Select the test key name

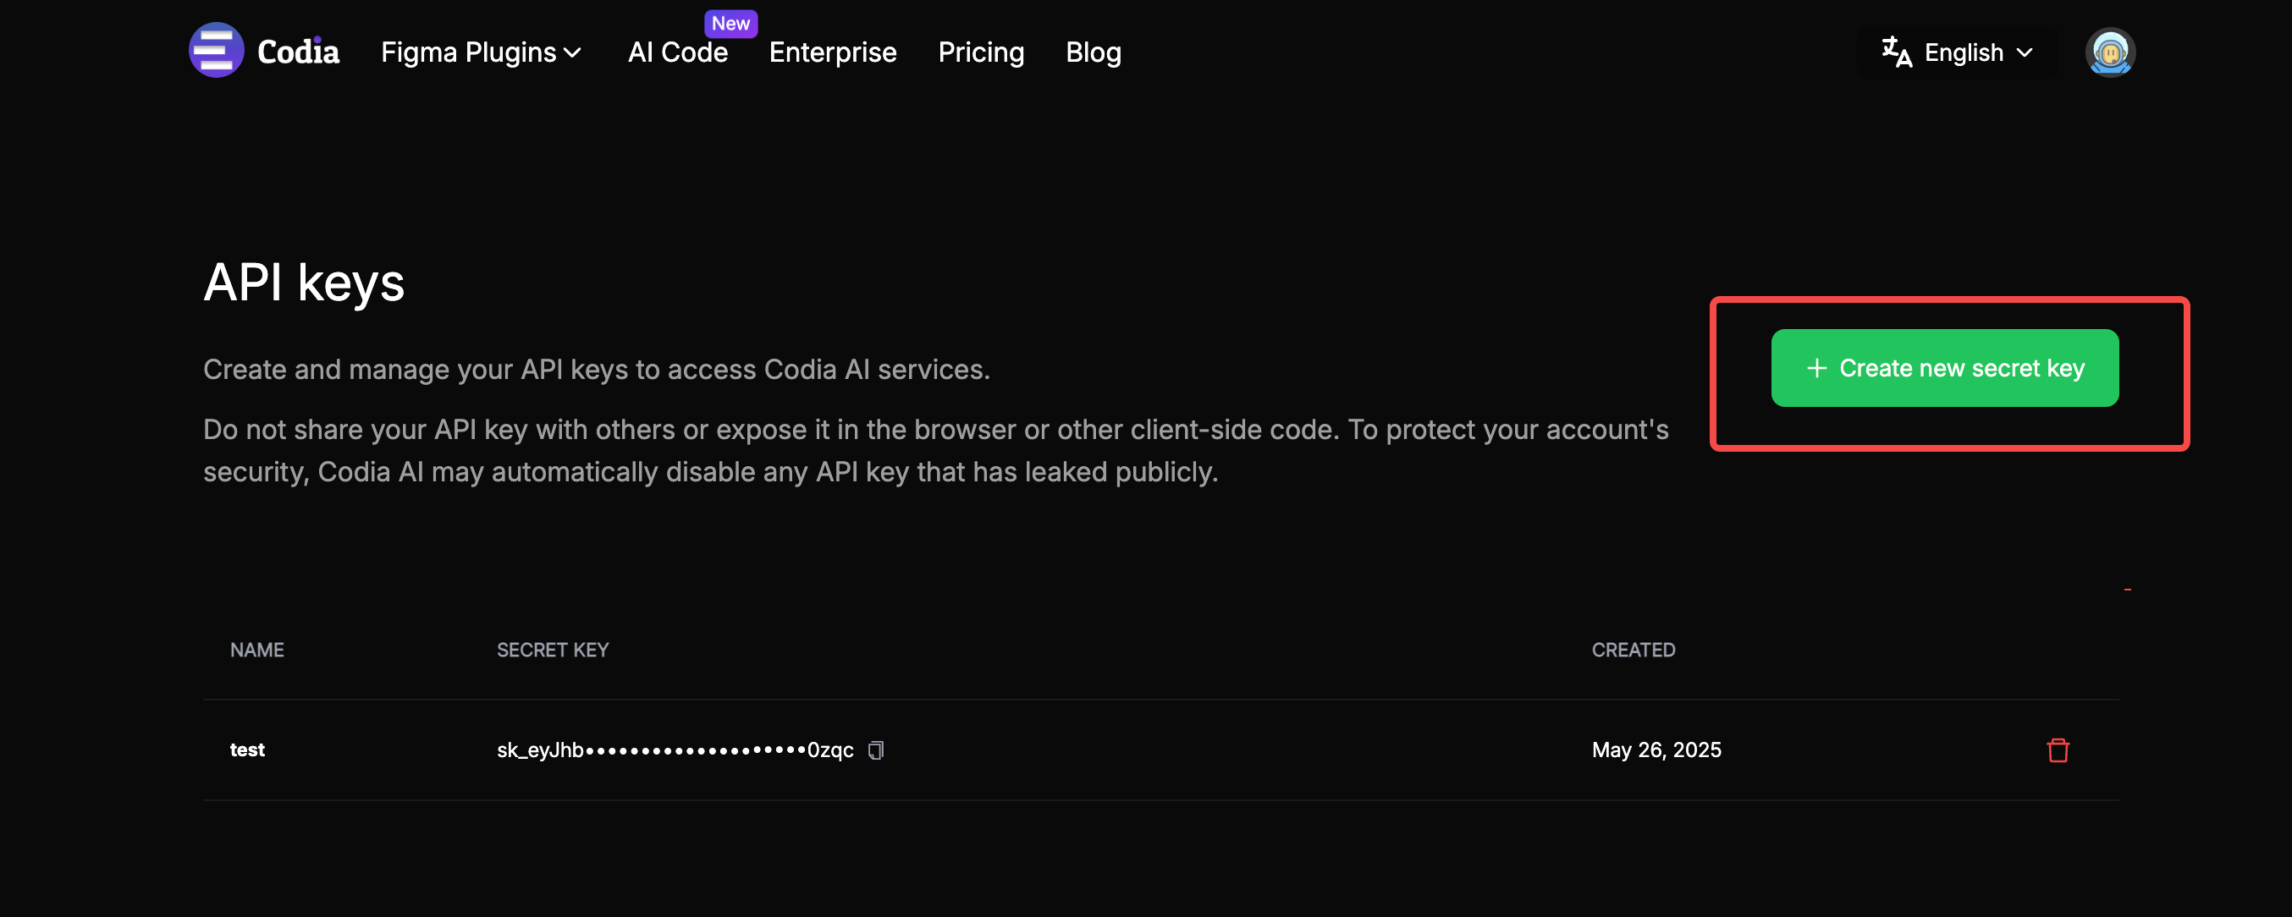pyautogui.click(x=247, y=750)
